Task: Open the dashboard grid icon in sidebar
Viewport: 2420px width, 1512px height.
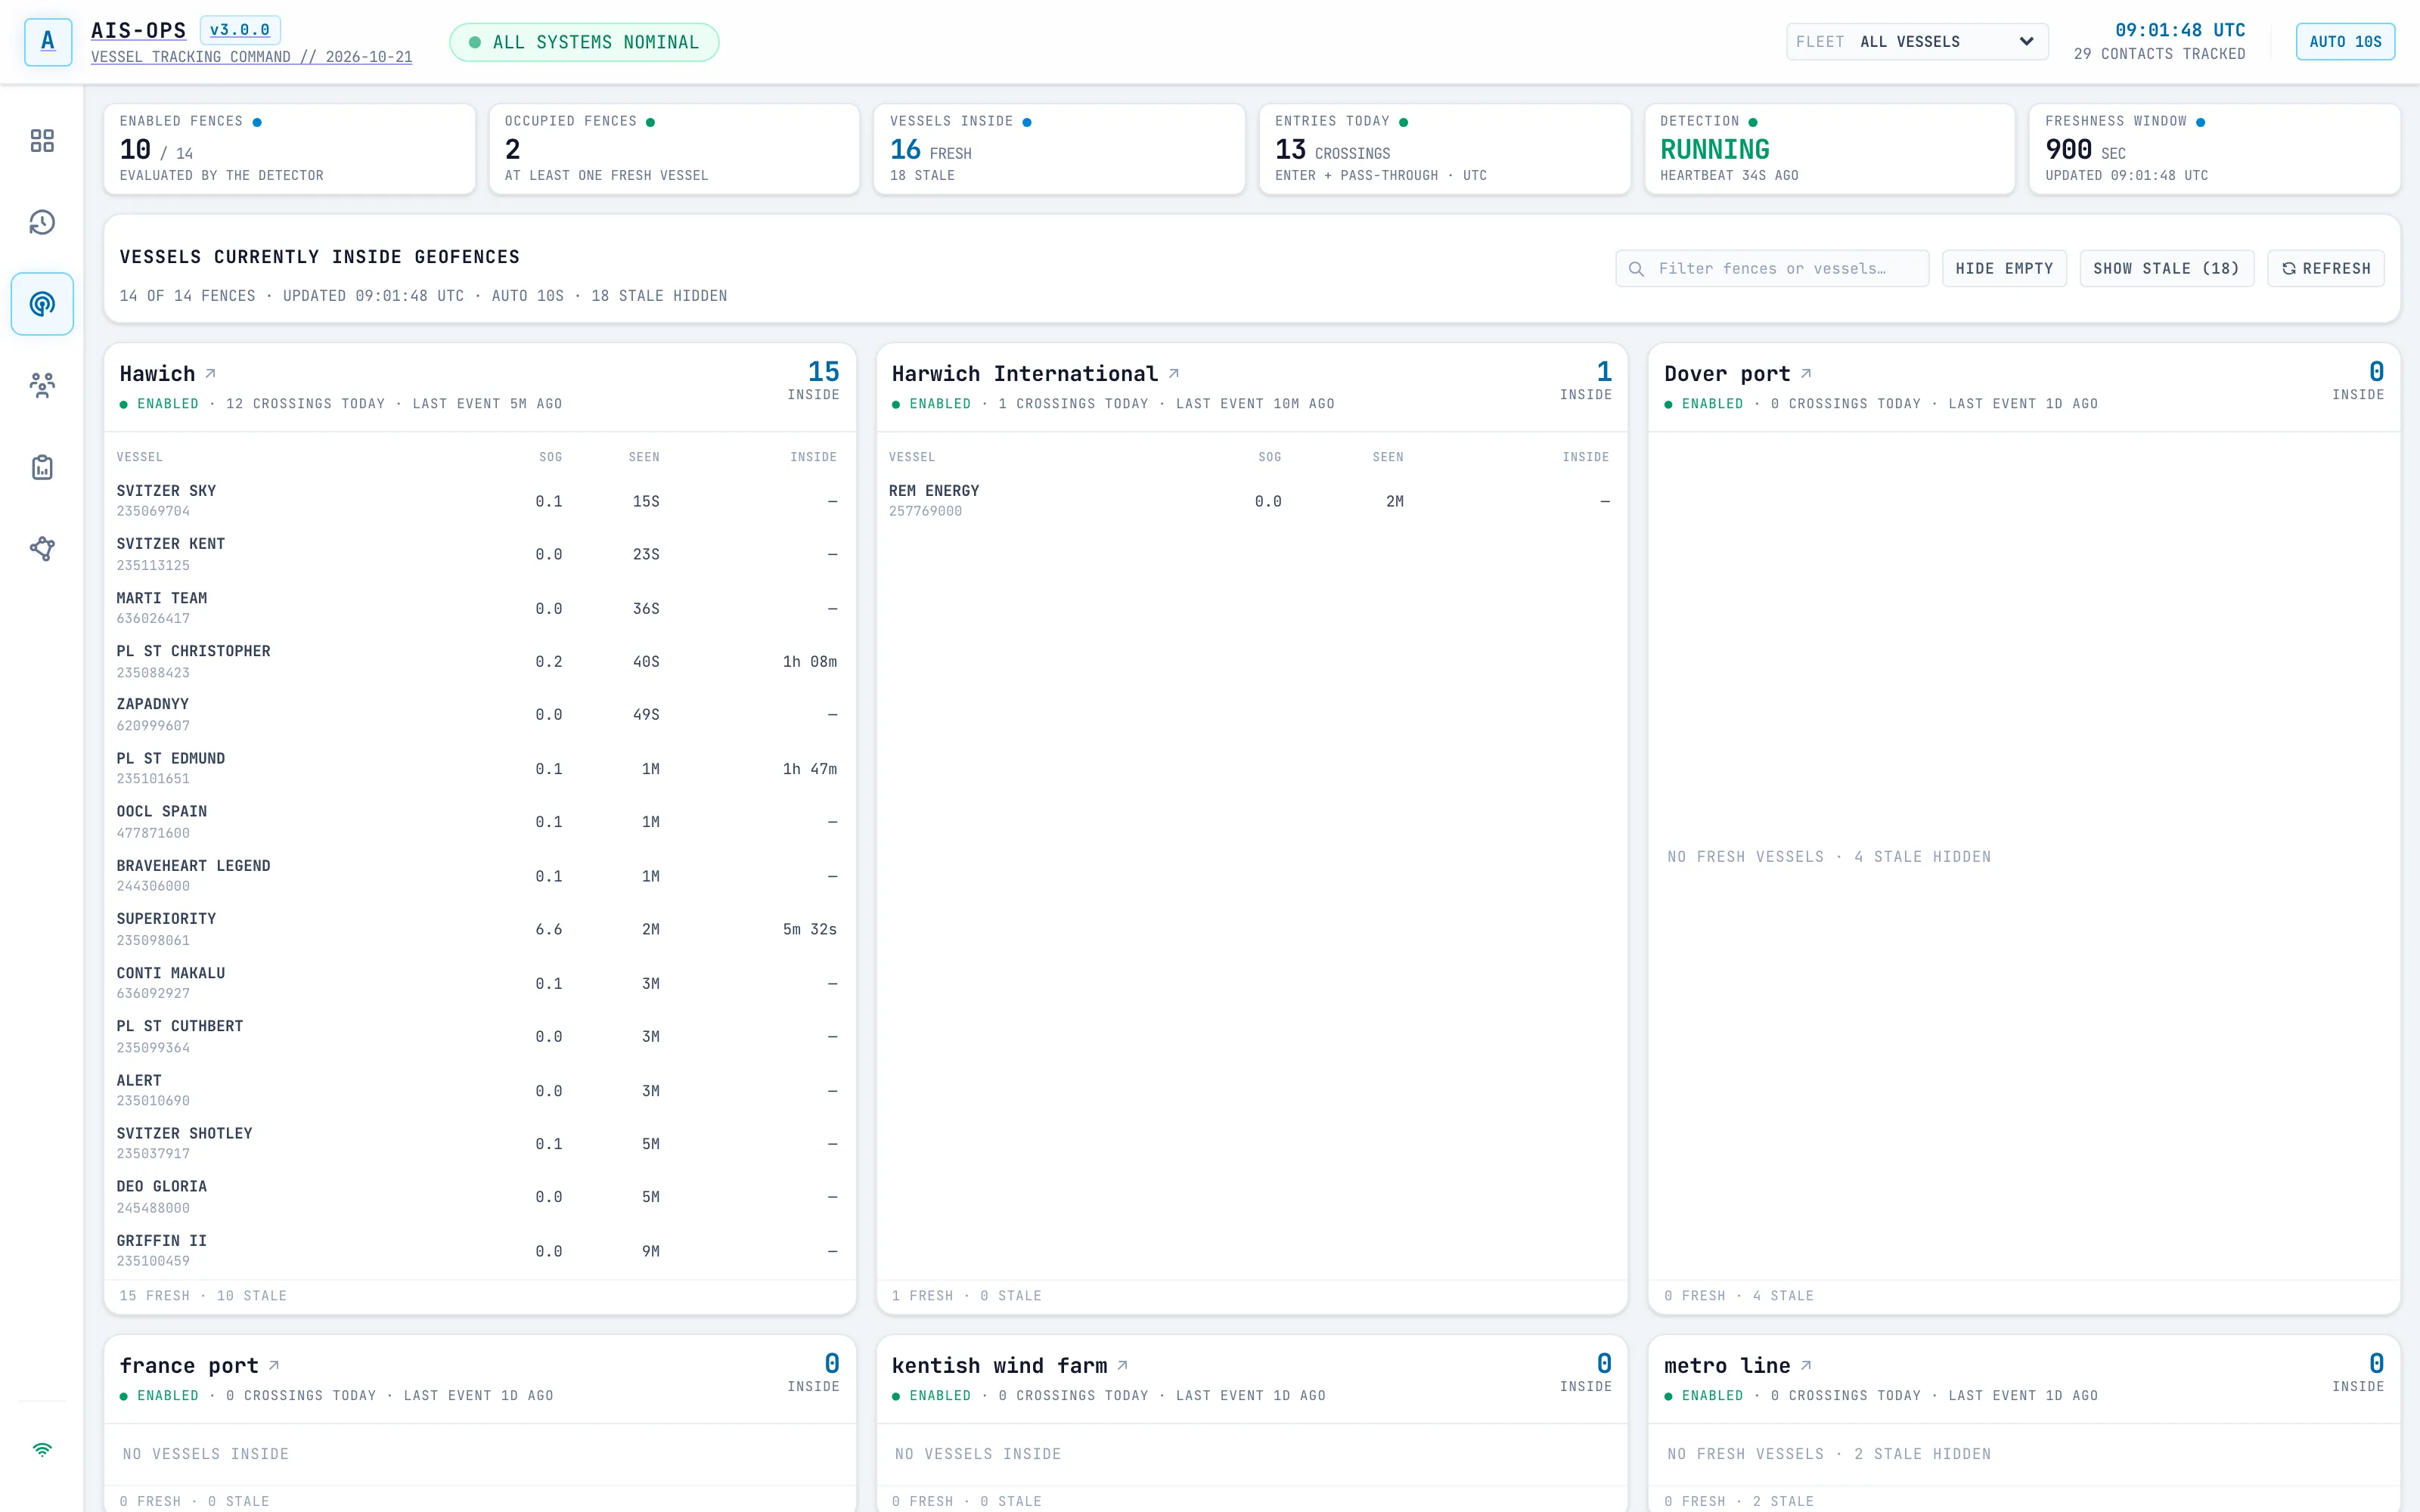Action: point(42,141)
